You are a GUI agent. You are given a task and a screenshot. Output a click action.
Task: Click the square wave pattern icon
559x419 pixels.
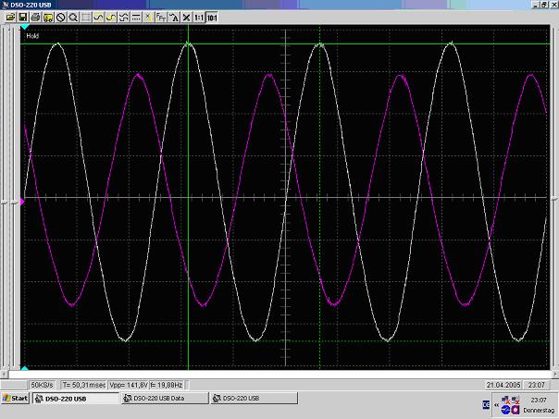[123, 17]
